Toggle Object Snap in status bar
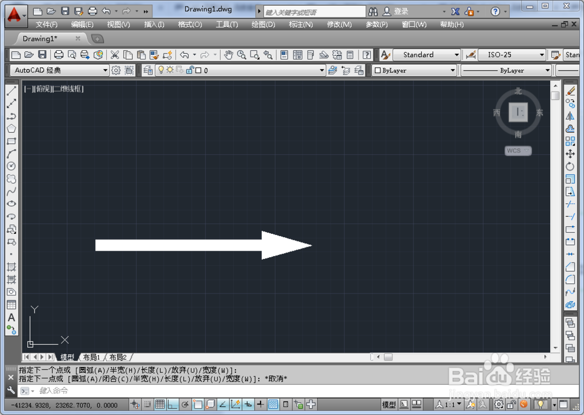The image size is (584, 415). 198,404
